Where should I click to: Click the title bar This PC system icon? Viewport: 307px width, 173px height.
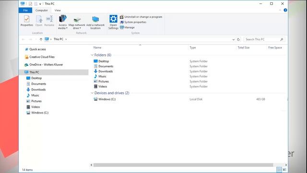click(x=23, y=3)
